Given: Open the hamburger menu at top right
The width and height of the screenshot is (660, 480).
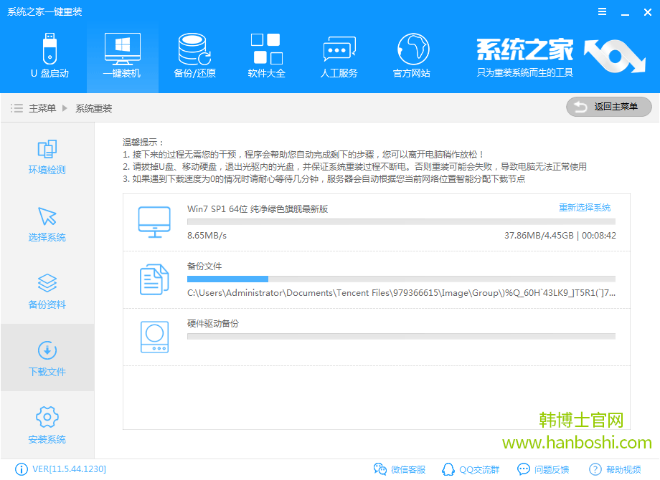Looking at the screenshot, I should pyautogui.click(x=601, y=11).
